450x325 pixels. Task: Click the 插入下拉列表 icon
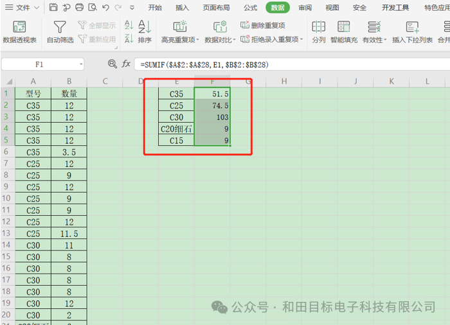[x=413, y=32]
